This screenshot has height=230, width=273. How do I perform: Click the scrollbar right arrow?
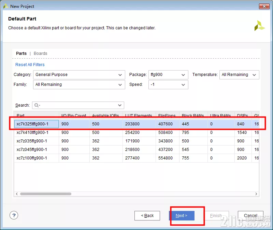pos(256,194)
